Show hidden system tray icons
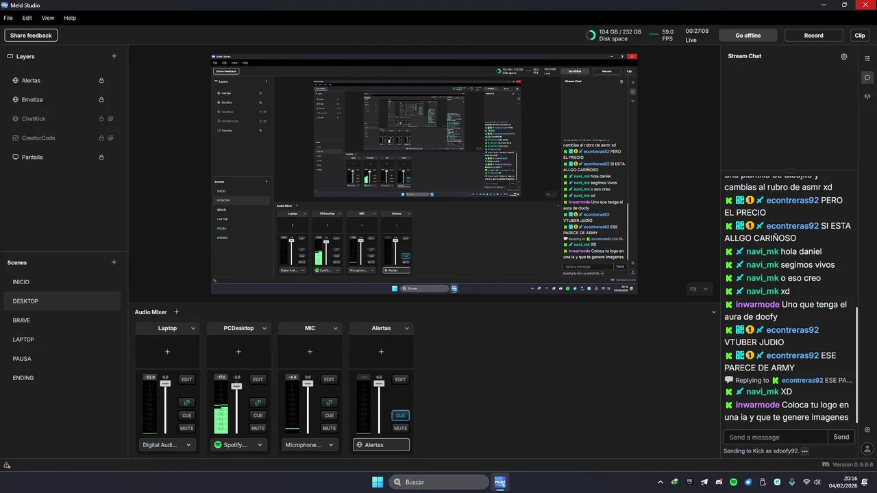The width and height of the screenshot is (877, 493). (x=660, y=482)
